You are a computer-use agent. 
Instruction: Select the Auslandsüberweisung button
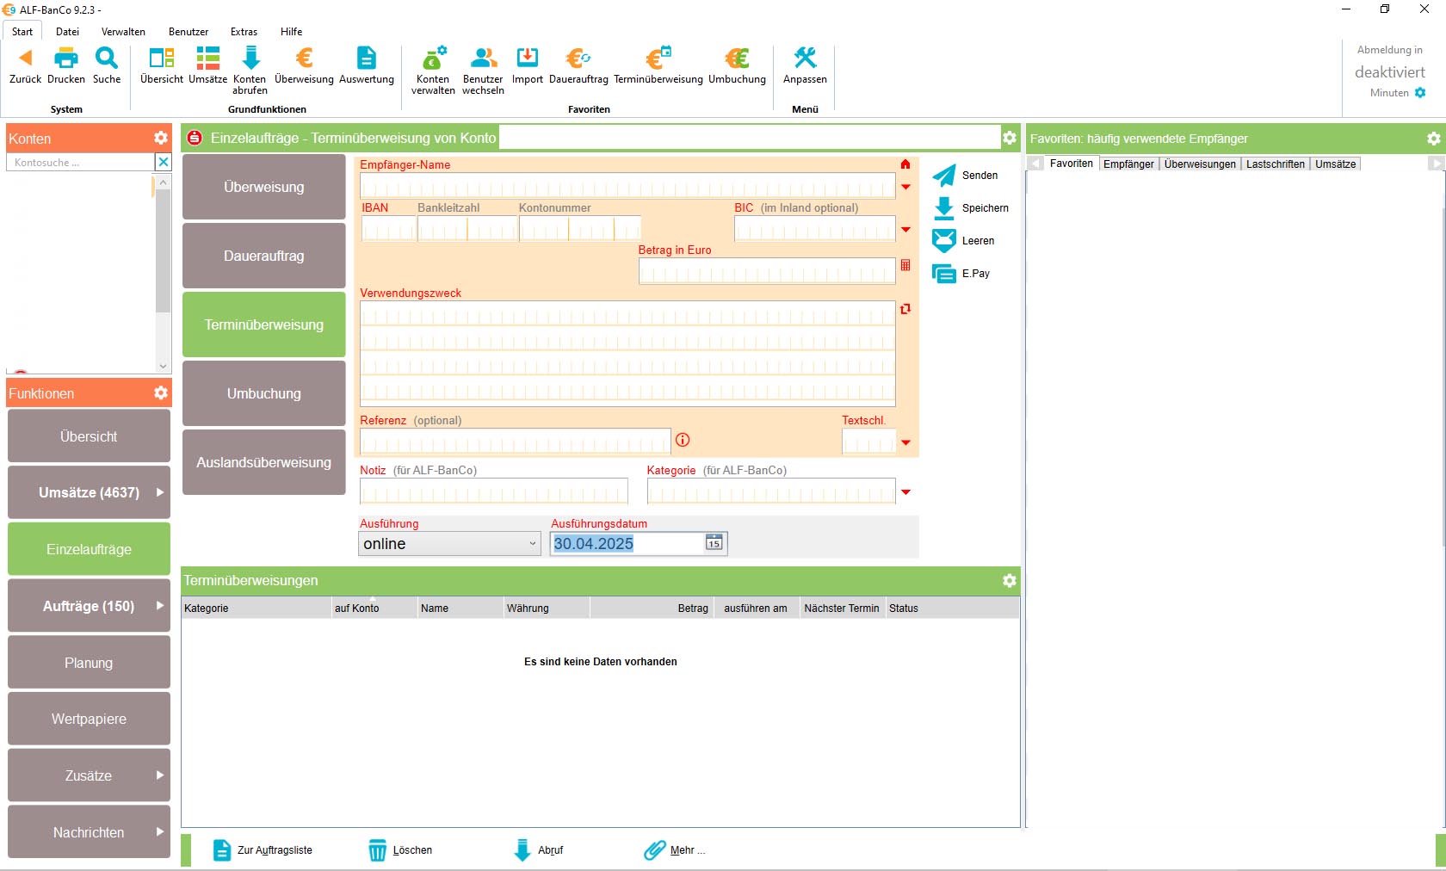(x=263, y=462)
